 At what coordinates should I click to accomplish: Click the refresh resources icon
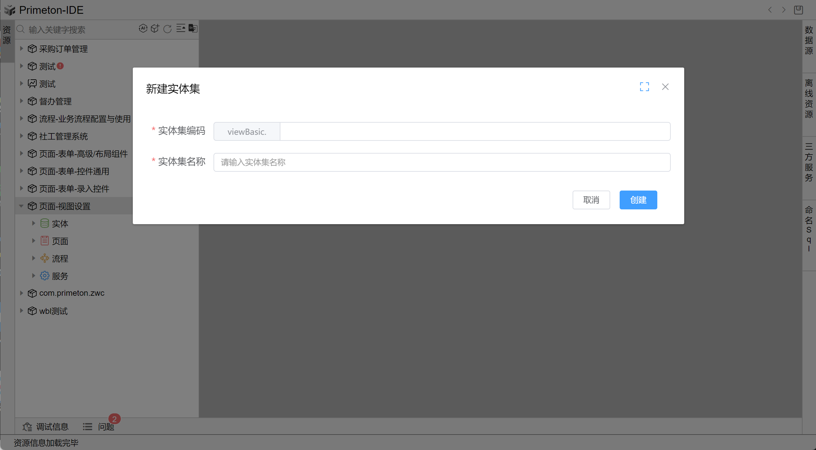click(x=167, y=29)
